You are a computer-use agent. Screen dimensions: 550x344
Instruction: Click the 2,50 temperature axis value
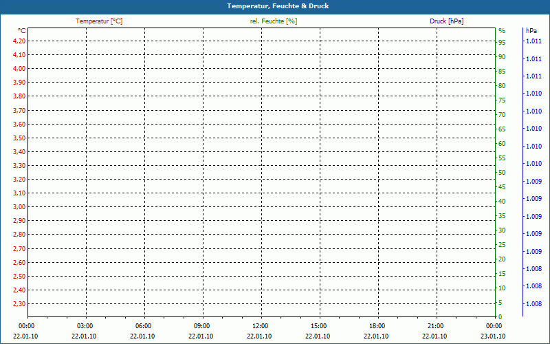coord(19,277)
